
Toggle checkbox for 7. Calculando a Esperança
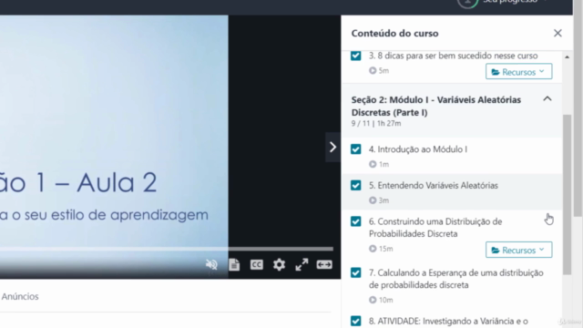point(356,272)
